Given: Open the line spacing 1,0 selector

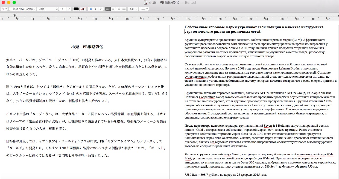Looking at the screenshot, I should 133,9.
